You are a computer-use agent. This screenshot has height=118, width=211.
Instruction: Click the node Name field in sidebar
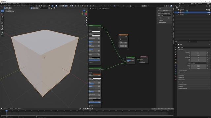(166, 13)
